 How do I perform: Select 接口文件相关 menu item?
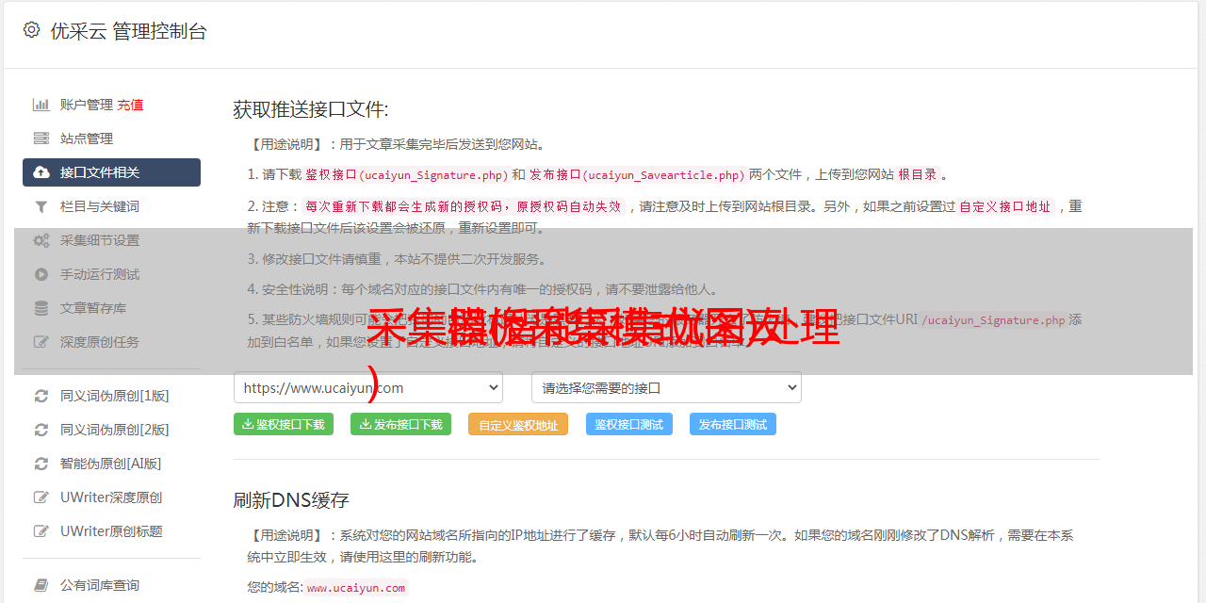[x=111, y=172]
